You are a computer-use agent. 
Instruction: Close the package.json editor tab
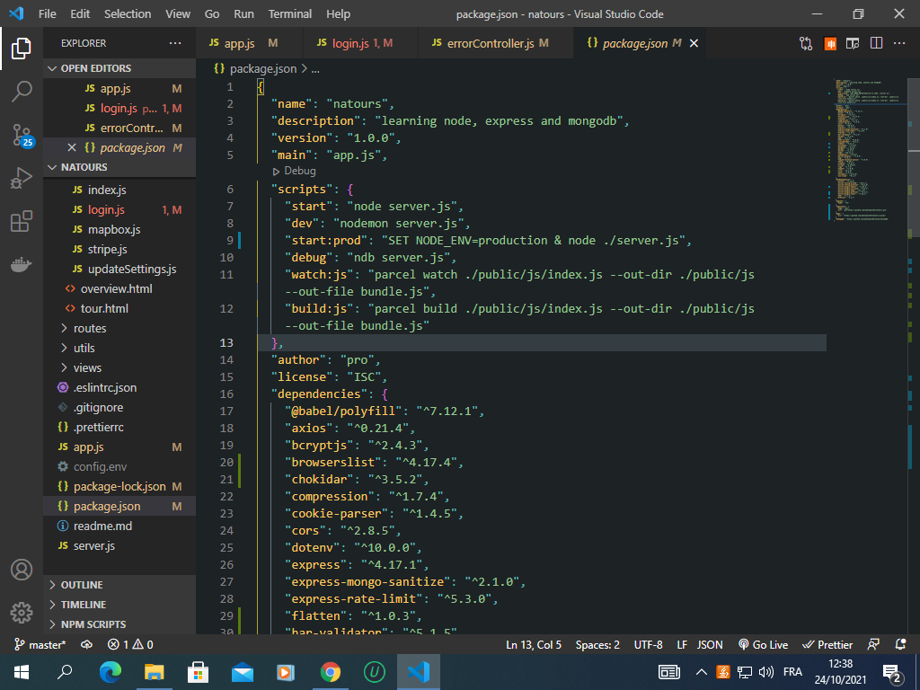click(694, 43)
